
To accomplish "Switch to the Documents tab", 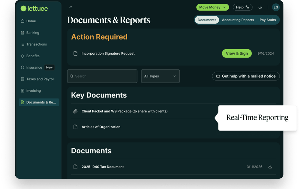I will [207, 20].
